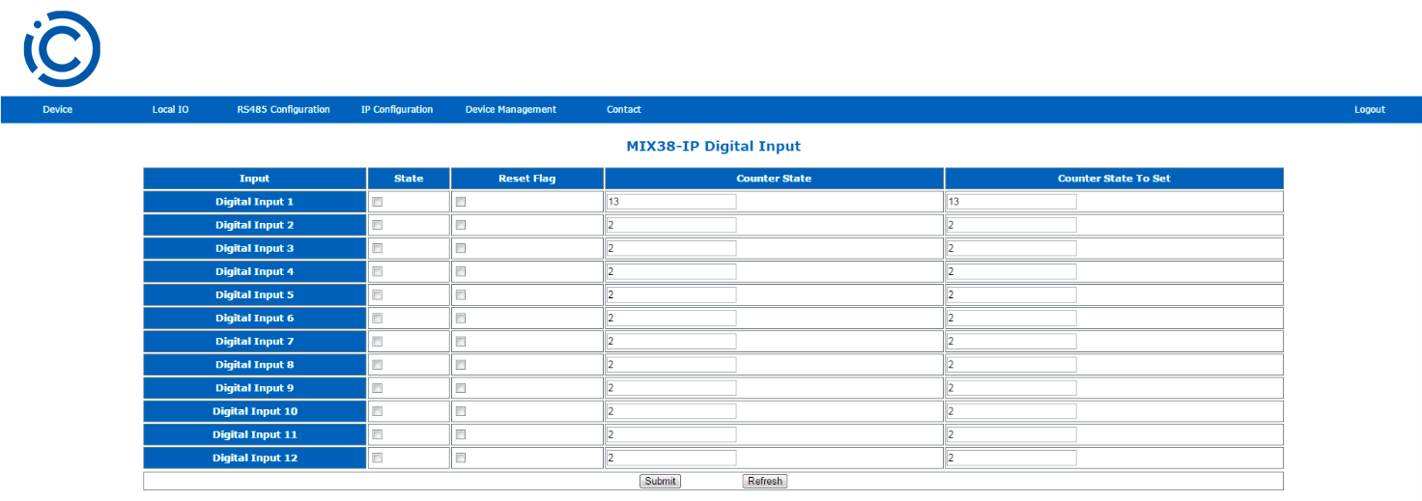Open the IP Configuration page
Screen dimensions: 1422x501
(x=396, y=110)
